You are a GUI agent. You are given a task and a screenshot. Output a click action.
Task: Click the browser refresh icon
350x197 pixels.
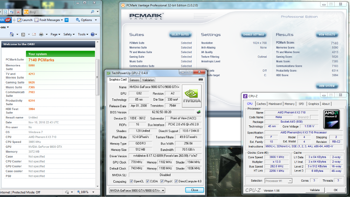coord(12,12)
